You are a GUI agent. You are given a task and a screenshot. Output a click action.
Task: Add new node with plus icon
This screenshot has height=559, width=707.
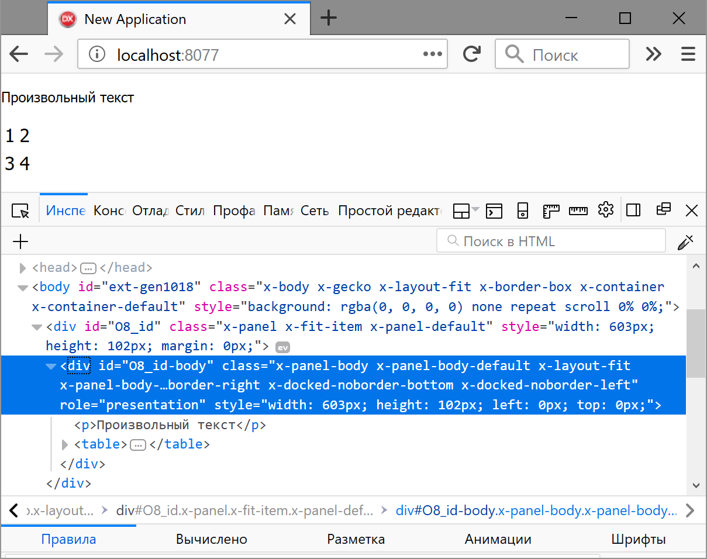pyautogui.click(x=20, y=241)
